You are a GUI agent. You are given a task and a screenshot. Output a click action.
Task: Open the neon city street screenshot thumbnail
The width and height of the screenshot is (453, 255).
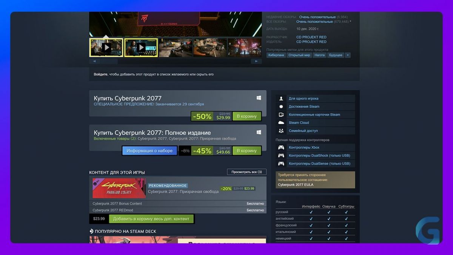coord(245,48)
